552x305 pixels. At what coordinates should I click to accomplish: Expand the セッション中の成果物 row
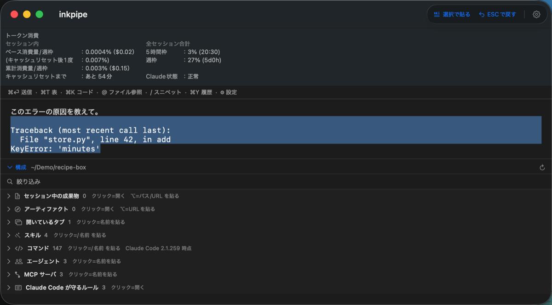point(9,196)
